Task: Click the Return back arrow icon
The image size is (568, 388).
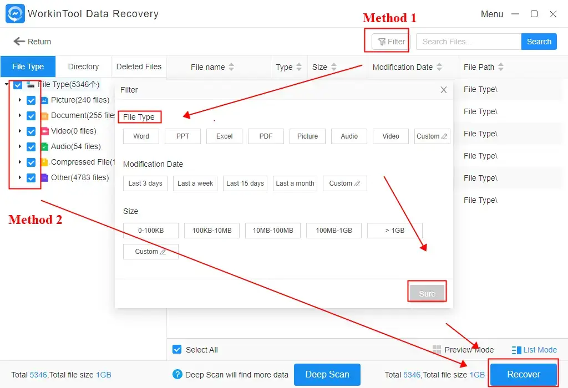Action: point(19,41)
